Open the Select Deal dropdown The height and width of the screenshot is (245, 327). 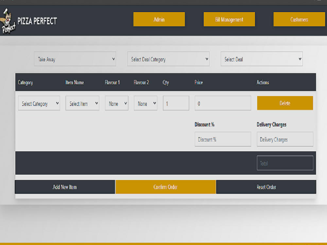click(262, 59)
